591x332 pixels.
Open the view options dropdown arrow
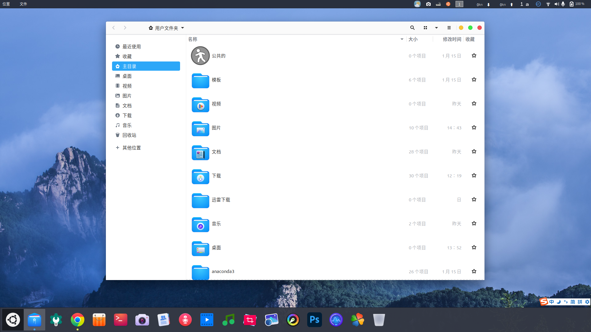(436, 28)
